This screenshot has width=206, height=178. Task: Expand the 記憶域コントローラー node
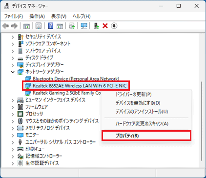(13, 157)
